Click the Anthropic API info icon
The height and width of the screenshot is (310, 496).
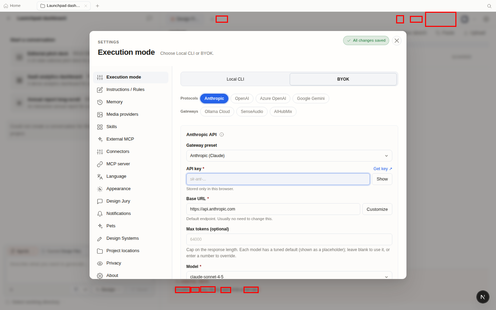221,135
